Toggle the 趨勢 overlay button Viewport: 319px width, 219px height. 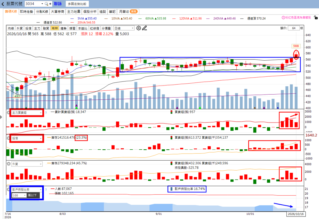(63, 28)
